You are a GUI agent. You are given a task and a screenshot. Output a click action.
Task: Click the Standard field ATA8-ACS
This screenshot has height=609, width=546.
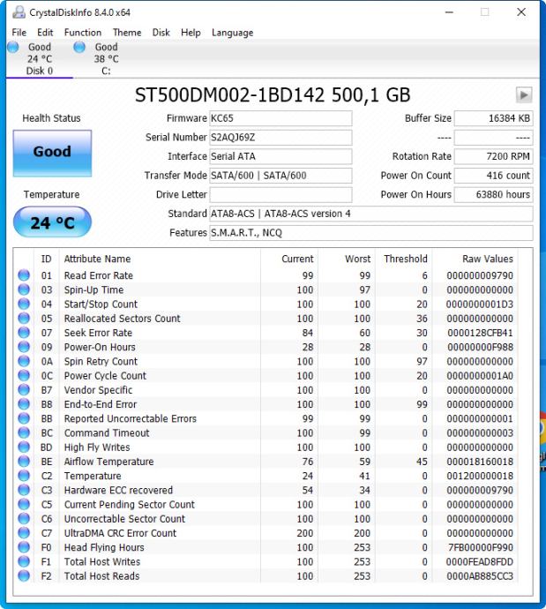pos(371,214)
